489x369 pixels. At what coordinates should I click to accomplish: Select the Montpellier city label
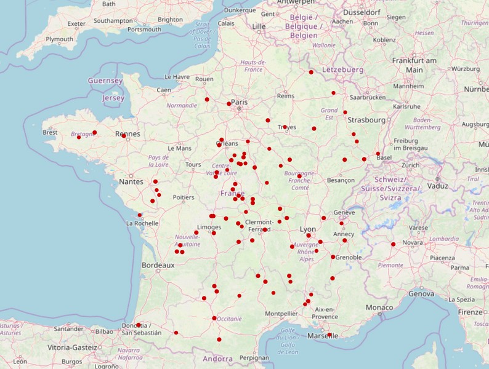tap(281, 314)
